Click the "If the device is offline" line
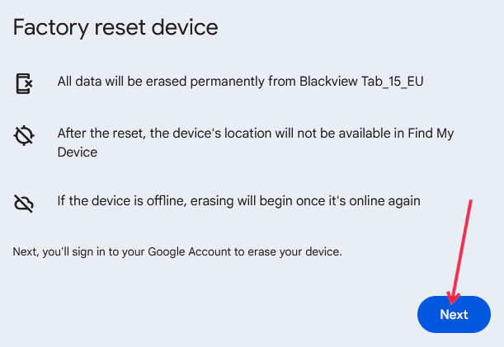504x347 pixels. (x=238, y=200)
